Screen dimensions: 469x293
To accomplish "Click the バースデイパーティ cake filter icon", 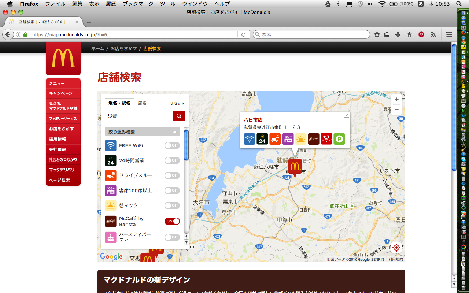I will 111,237.
